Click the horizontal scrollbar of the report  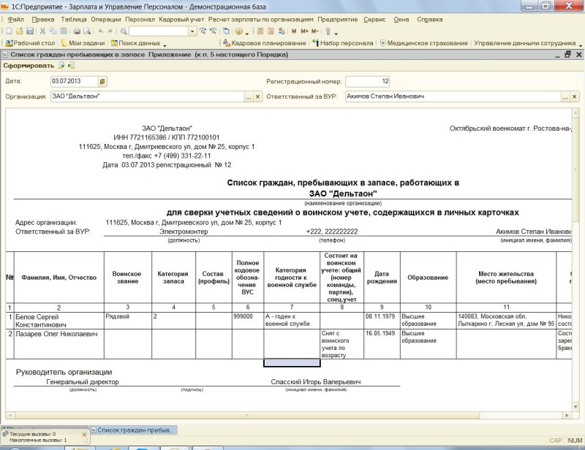(x=247, y=416)
